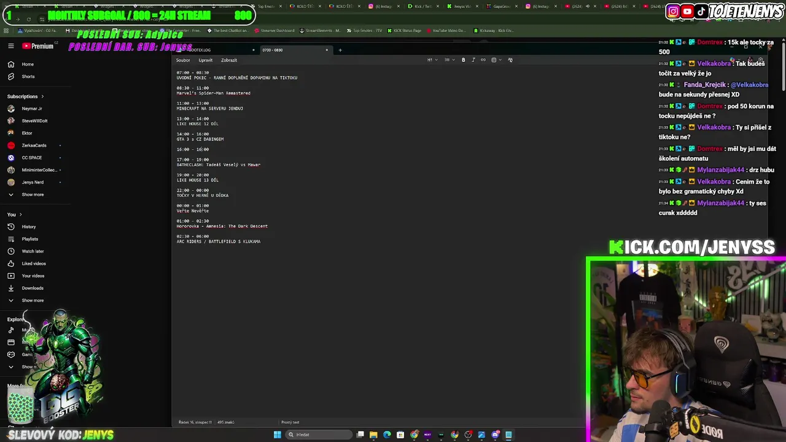Open ZerkaaCards subscription channel
This screenshot has height=442, width=786.
[34, 145]
